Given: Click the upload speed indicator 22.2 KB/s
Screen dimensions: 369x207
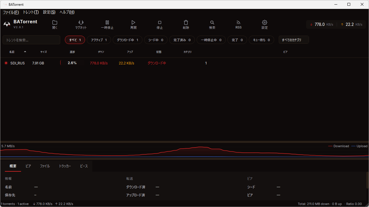Looking at the screenshot, I should click(x=351, y=24).
